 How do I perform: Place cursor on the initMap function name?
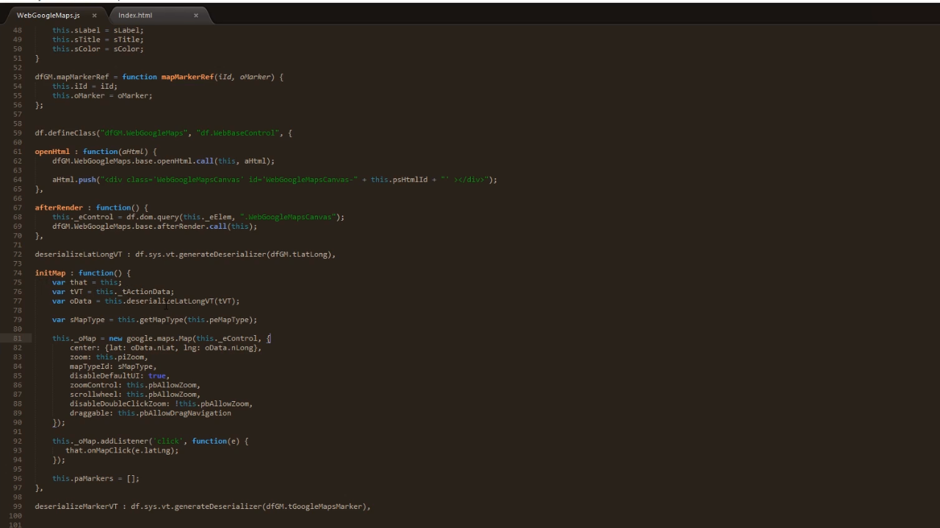click(50, 273)
